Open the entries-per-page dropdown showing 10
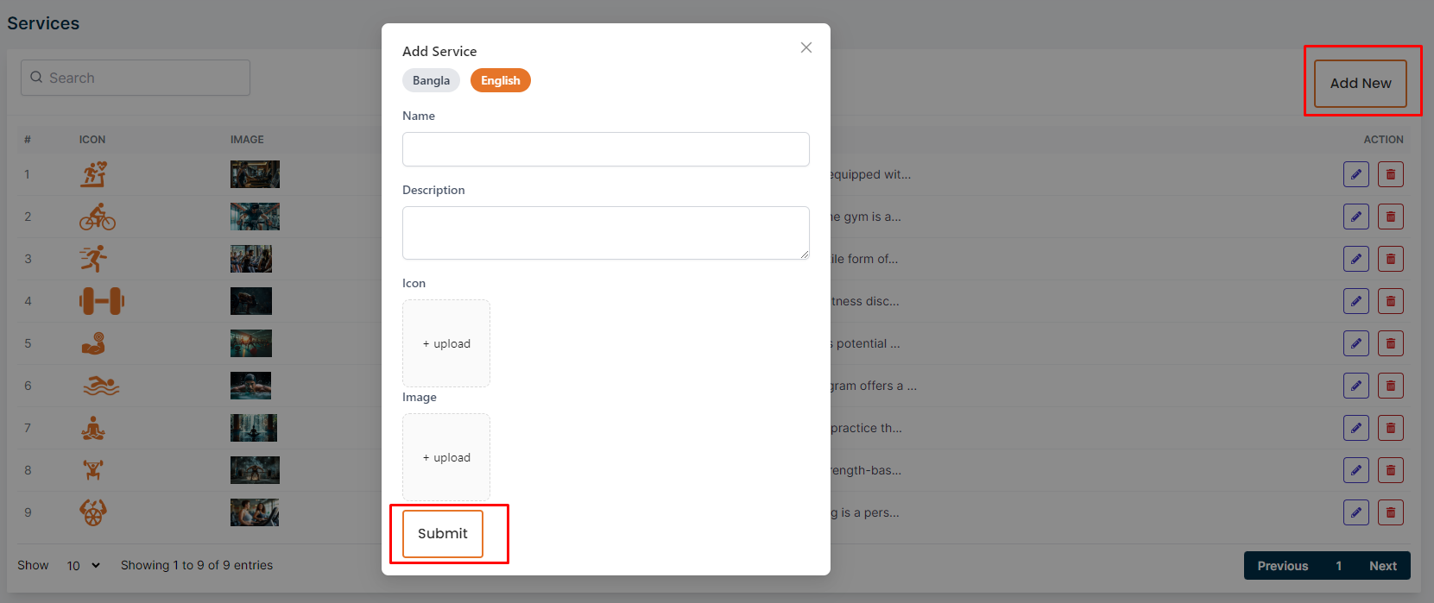Screen dimensions: 1434x603 [84, 565]
